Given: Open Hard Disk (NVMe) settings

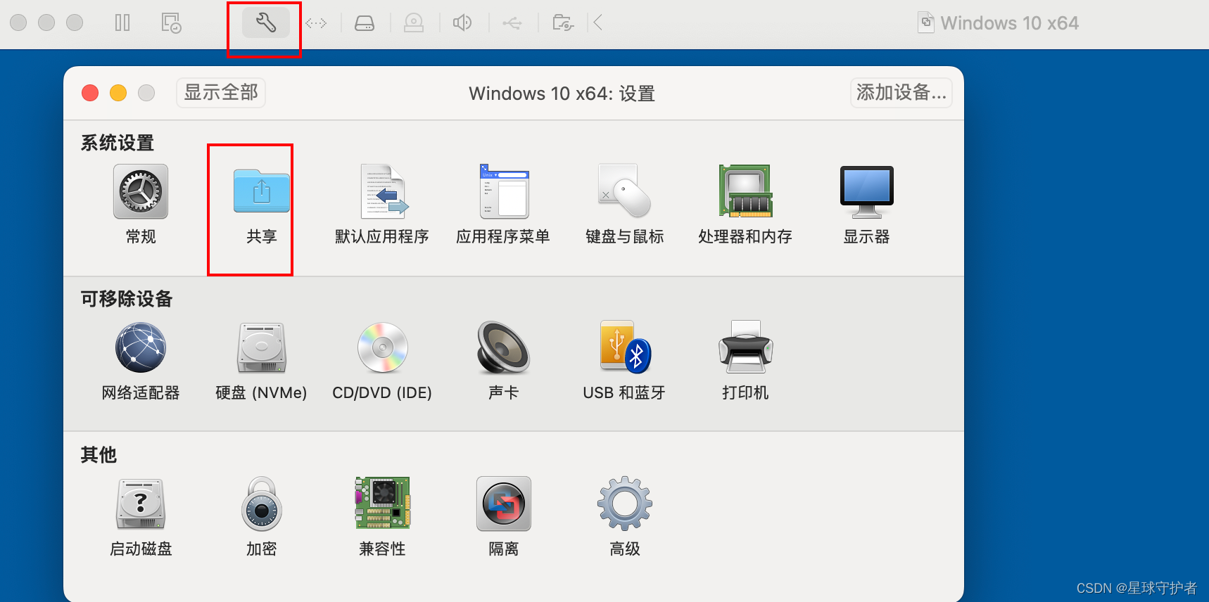Looking at the screenshot, I should point(261,361).
